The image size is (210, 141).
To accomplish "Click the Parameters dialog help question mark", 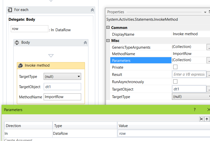I will [195, 110].
